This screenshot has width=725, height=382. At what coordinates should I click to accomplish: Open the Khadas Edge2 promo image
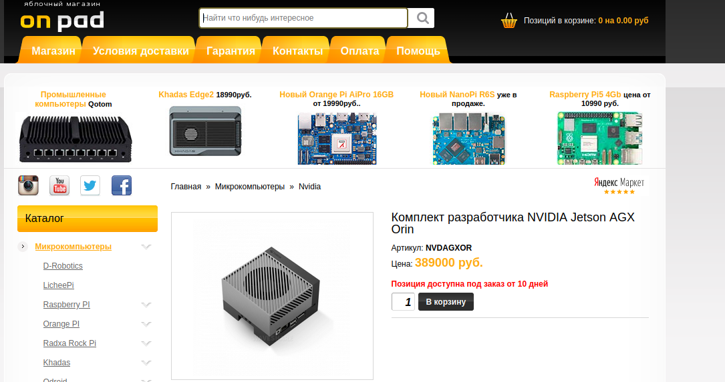coord(205,131)
